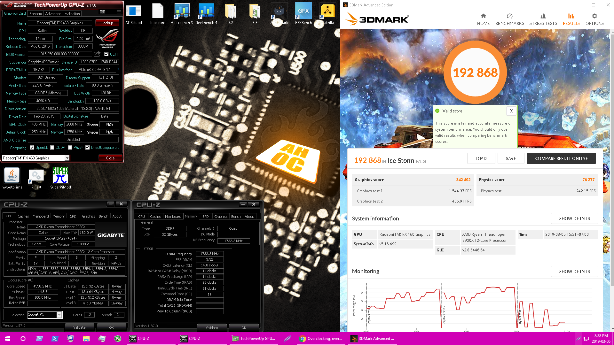Viewport: 614px width, 345px height.
Task: Open the GPU selection dropdown in GPU-Z
Action: (67, 158)
